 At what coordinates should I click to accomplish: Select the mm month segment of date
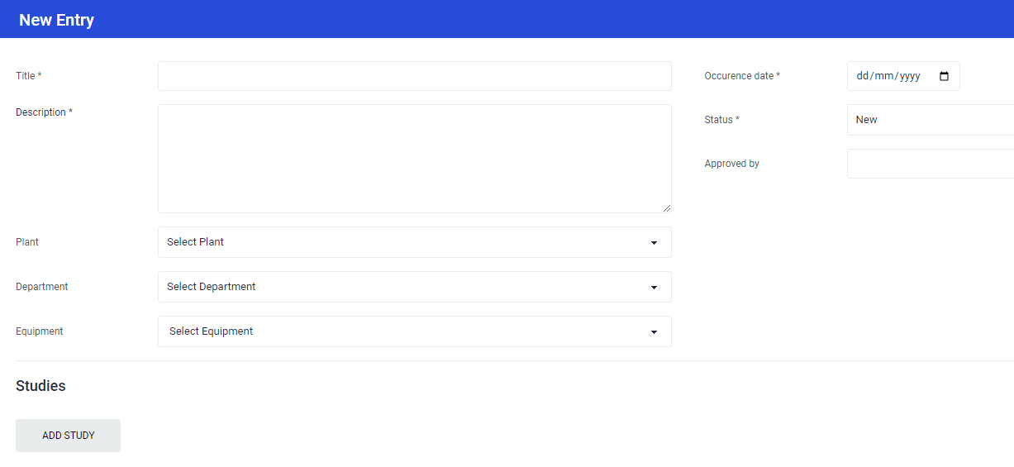[x=885, y=76]
